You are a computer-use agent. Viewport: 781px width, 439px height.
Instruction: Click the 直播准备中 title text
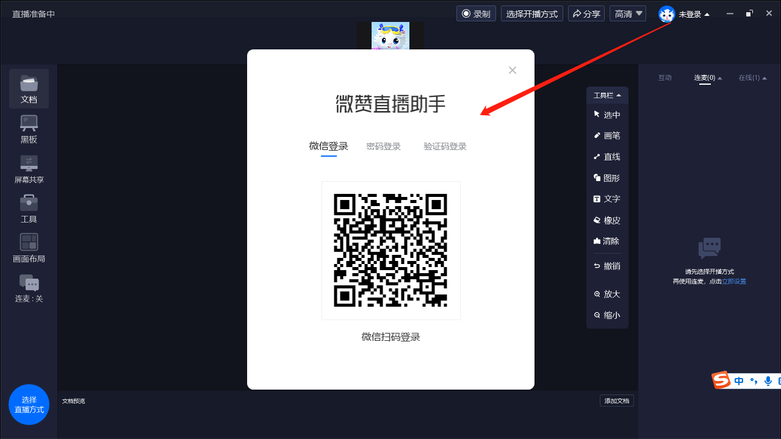(34, 13)
